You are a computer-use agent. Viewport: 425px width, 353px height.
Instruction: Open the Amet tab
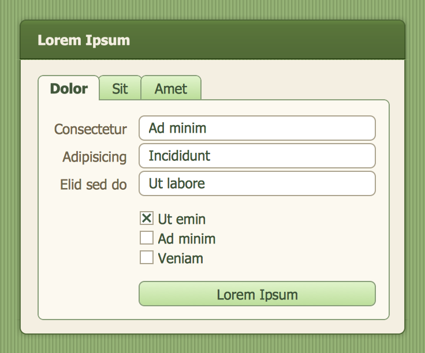171,88
